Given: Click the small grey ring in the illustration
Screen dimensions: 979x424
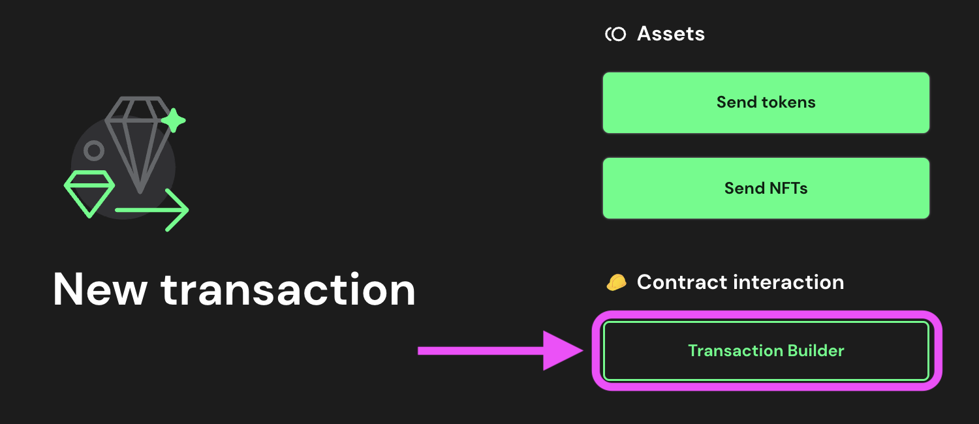Looking at the screenshot, I should tap(94, 151).
